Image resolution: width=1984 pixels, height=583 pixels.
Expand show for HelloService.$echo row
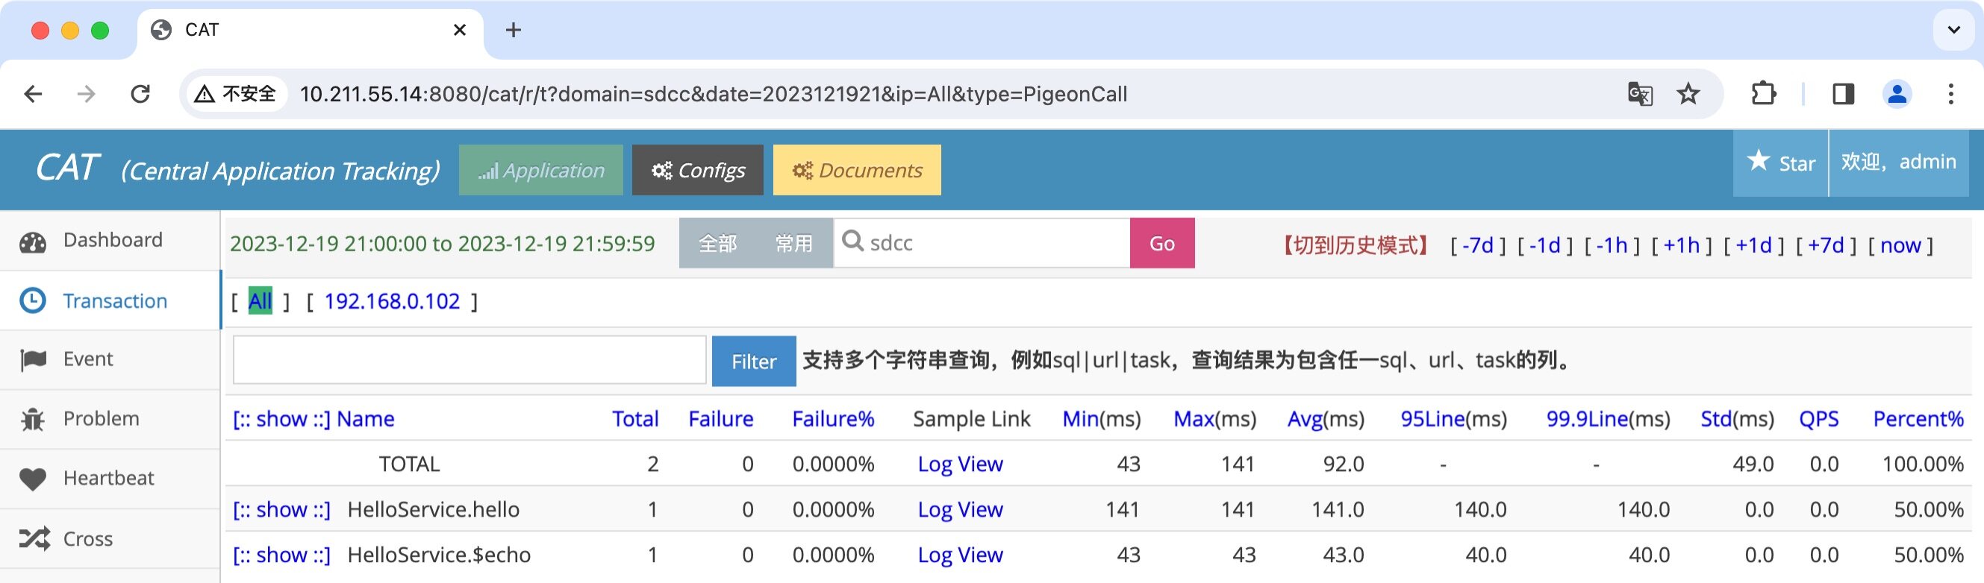[281, 555]
